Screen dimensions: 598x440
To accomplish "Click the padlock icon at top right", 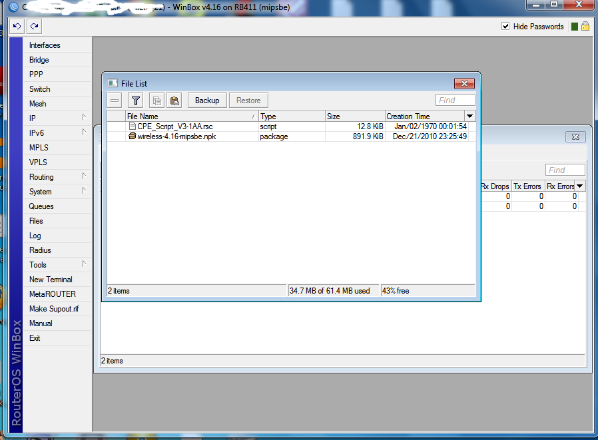I will click(585, 27).
